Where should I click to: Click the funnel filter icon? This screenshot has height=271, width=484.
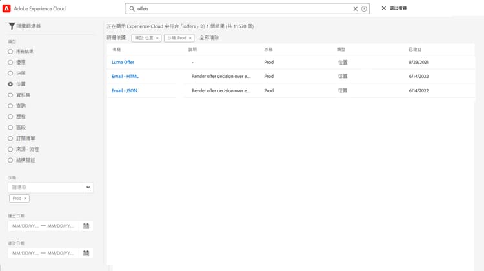pos(12,26)
